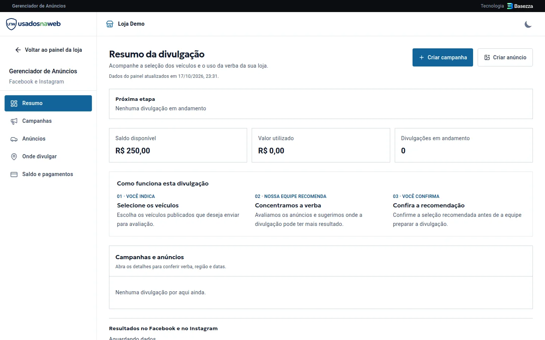545x340 pixels.
Task: Click Resultados no Facebook e no Instagram heading
Action: (x=163, y=329)
